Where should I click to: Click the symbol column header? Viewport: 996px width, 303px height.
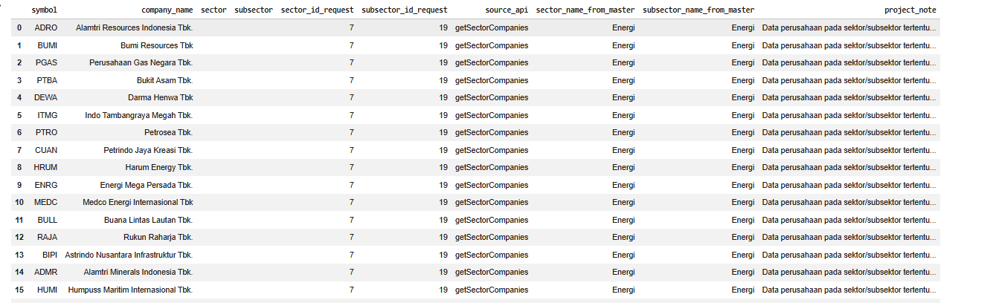(44, 10)
